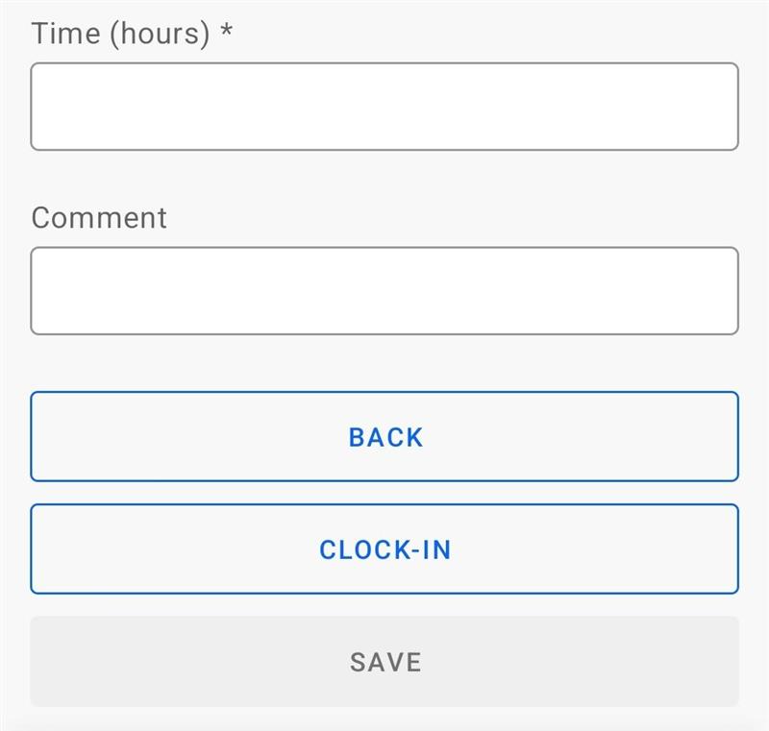Return to the previous screen with BACK

click(384, 437)
